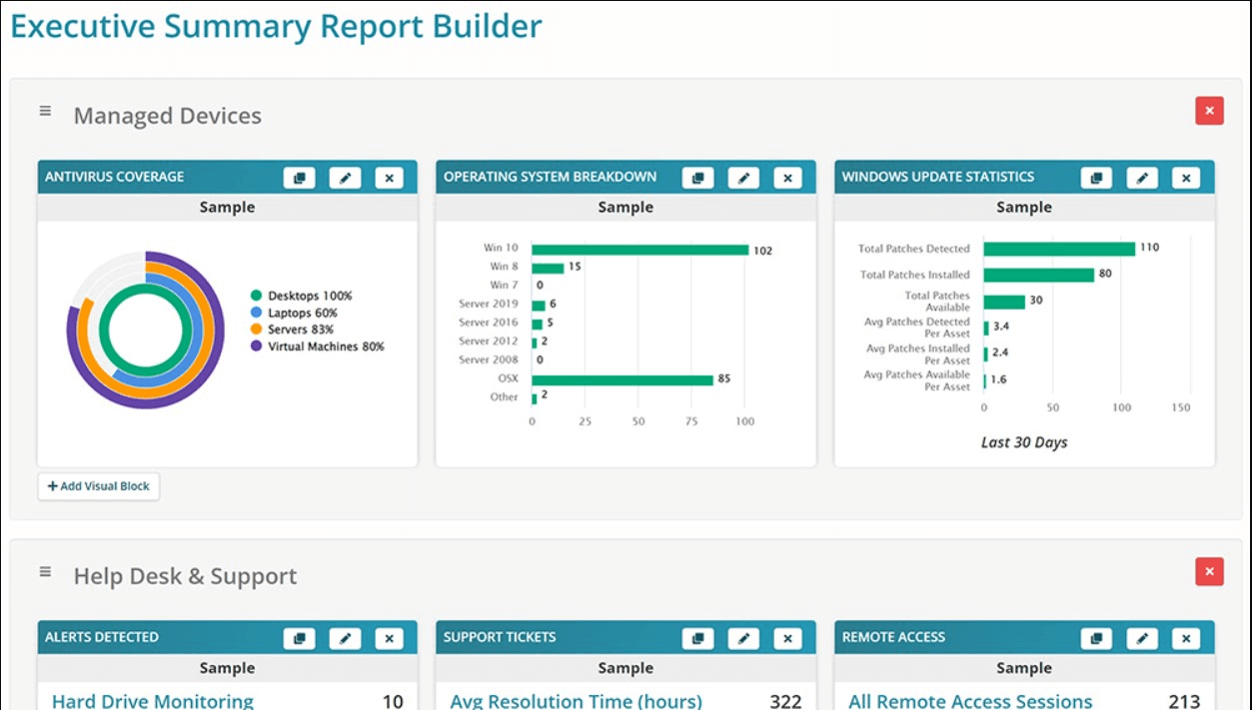This screenshot has width=1252, height=710.
Task: Click the 213 remote sessions value
Action: (1184, 701)
